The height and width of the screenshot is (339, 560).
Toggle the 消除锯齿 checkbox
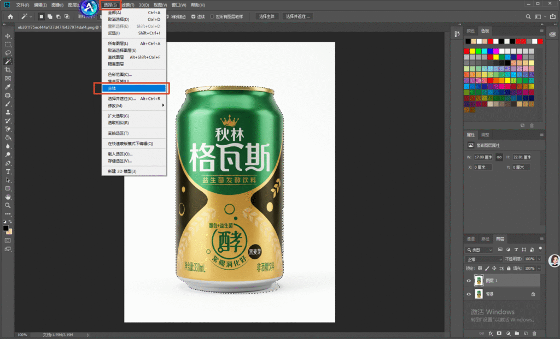pos(167,16)
